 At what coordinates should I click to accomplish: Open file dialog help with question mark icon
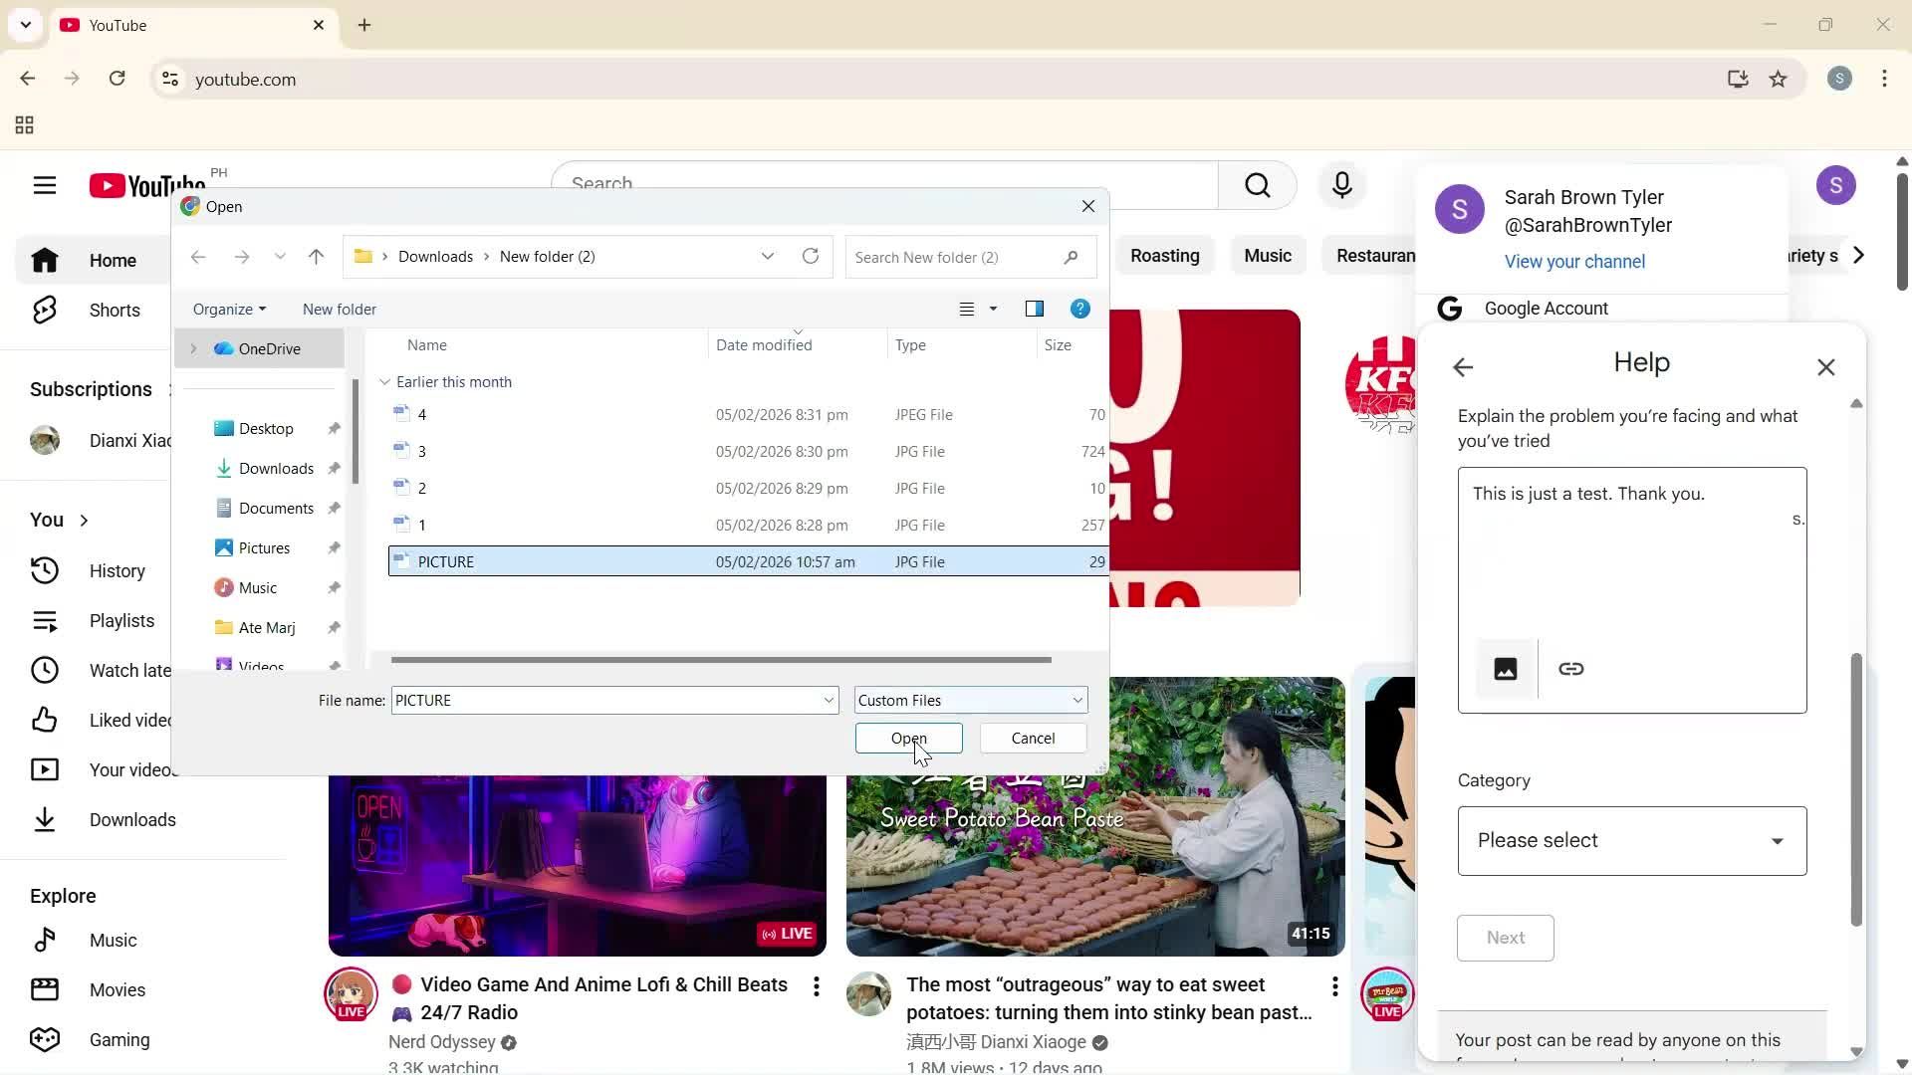click(1079, 309)
